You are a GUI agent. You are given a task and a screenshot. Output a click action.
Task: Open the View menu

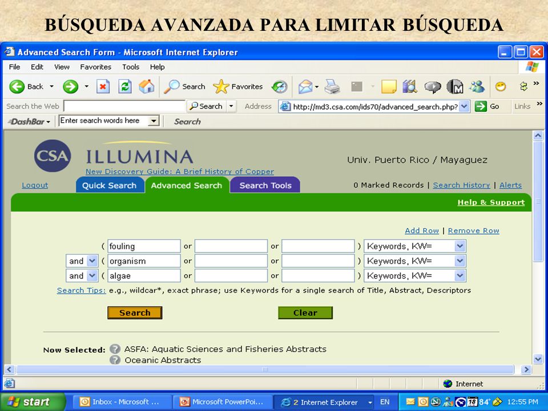click(x=62, y=67)
